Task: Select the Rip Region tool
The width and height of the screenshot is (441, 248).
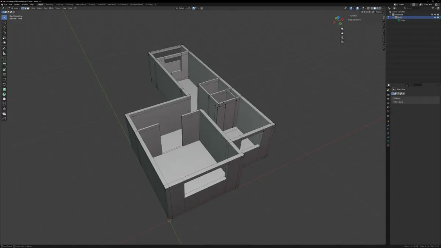Action: [x=4, y=119]
